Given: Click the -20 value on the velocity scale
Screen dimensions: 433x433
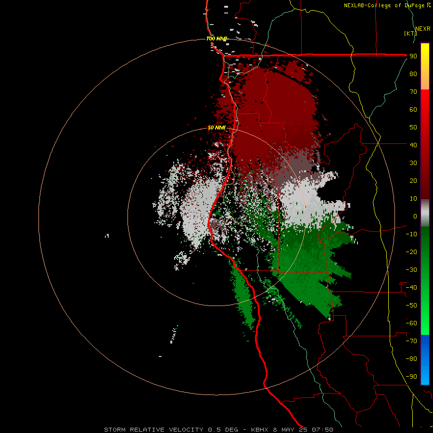Looking at the screenshot, I should [x=411, y=252].
